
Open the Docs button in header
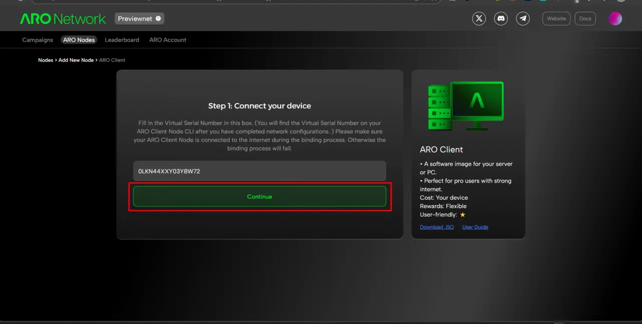[585, 19]
